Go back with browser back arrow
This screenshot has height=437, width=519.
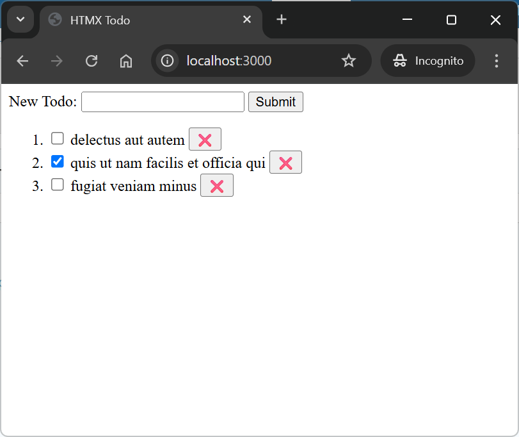click(x=22, y=61)
